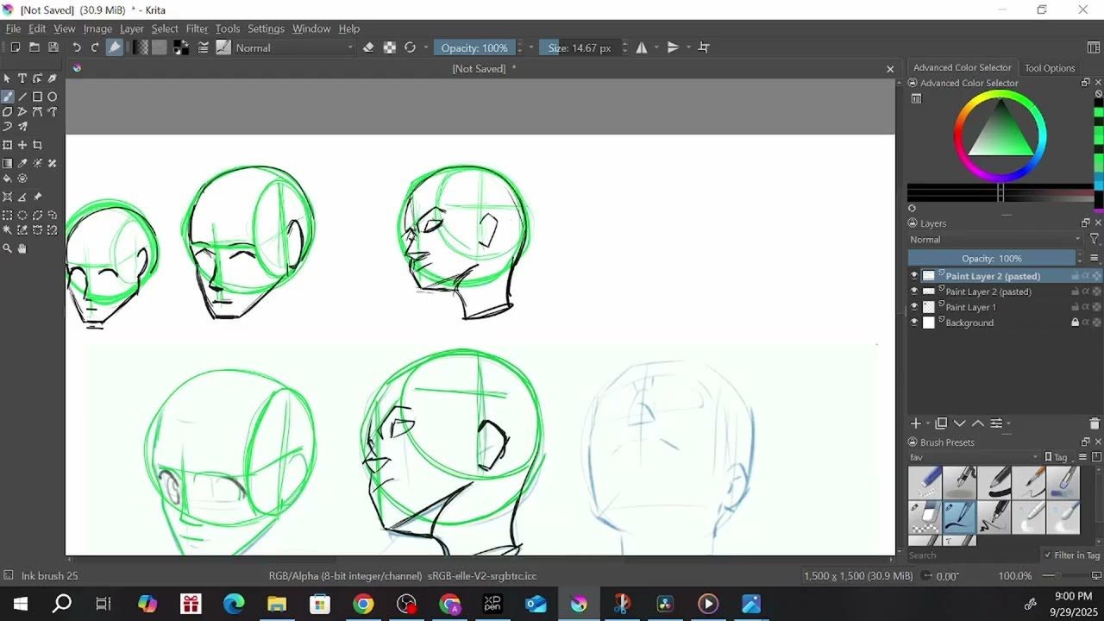This screenshot has height=621, width=1104.
Task: Redo the last undone action
Action: [x=95, y=47]
